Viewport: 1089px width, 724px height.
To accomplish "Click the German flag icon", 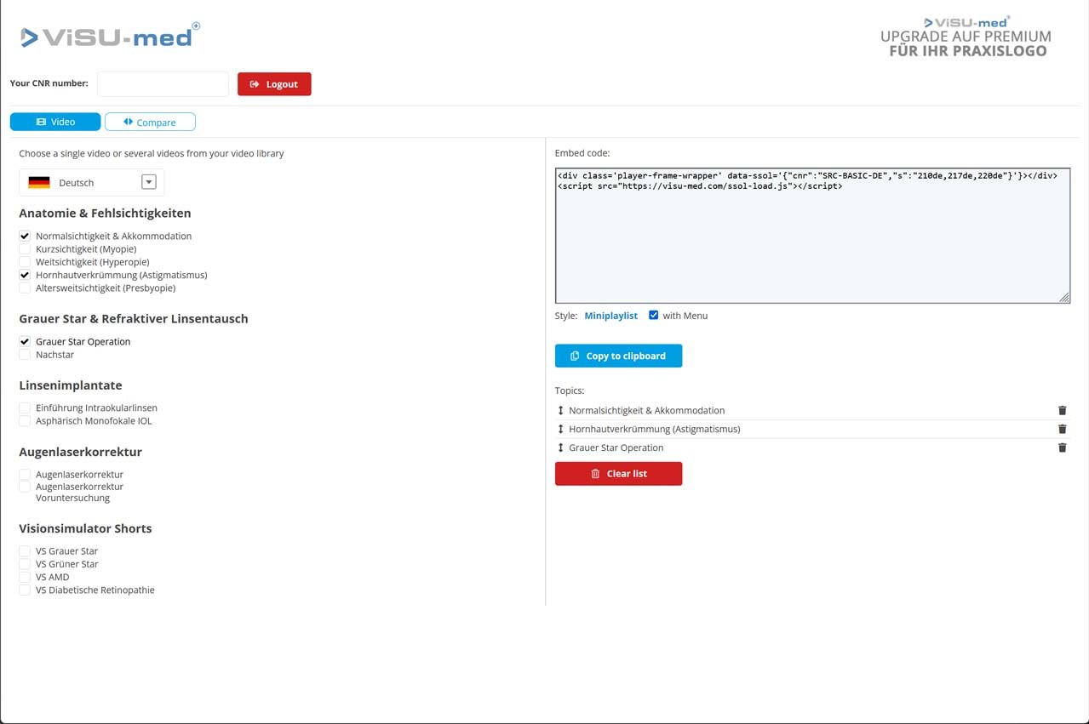I will (39, 183).
